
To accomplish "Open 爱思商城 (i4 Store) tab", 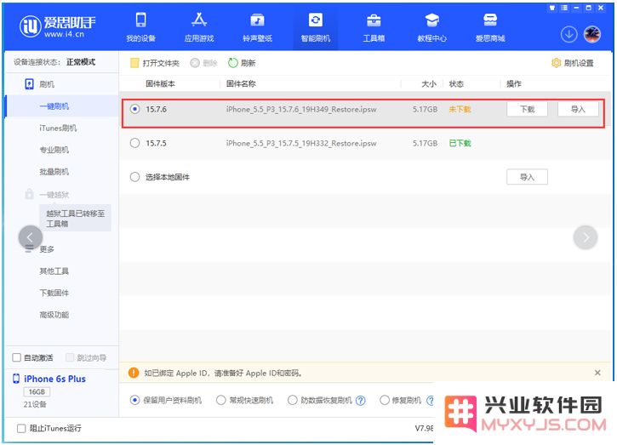I will point(490,26).
